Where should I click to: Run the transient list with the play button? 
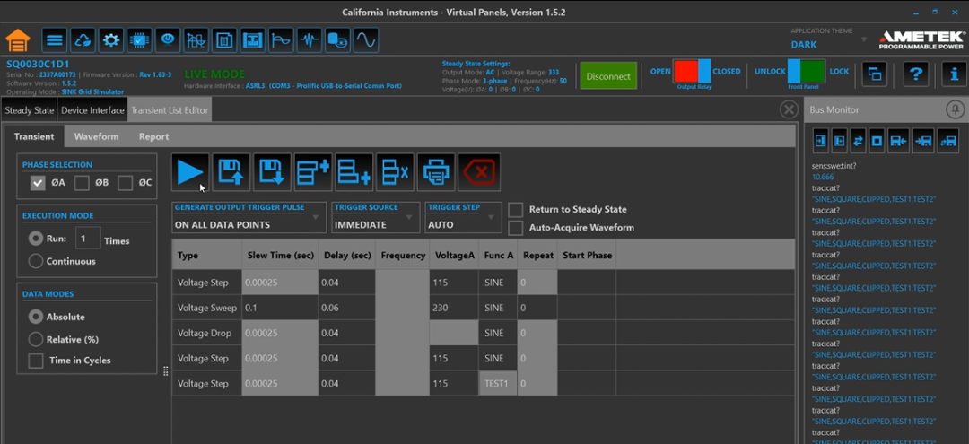pyautogui.click(x=190, y=172)
